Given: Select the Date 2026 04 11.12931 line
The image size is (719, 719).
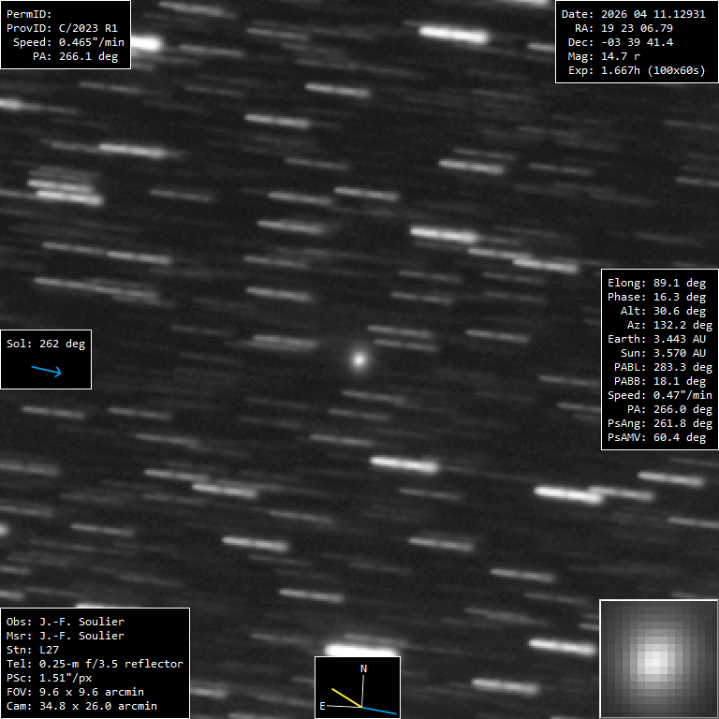Looking at the screenshot, I should 633,14.
